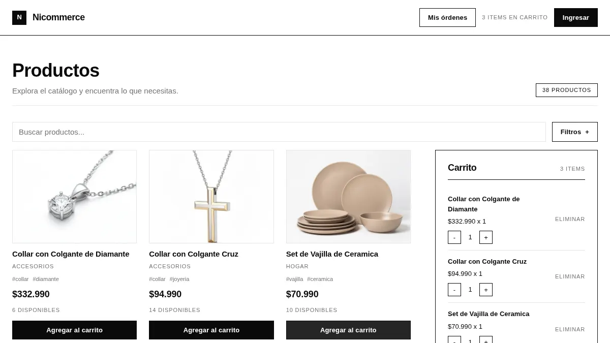Decrease quantity of Collar con Colgante Cruz
This screenshot has width=610, height=343.
point(454,290)
